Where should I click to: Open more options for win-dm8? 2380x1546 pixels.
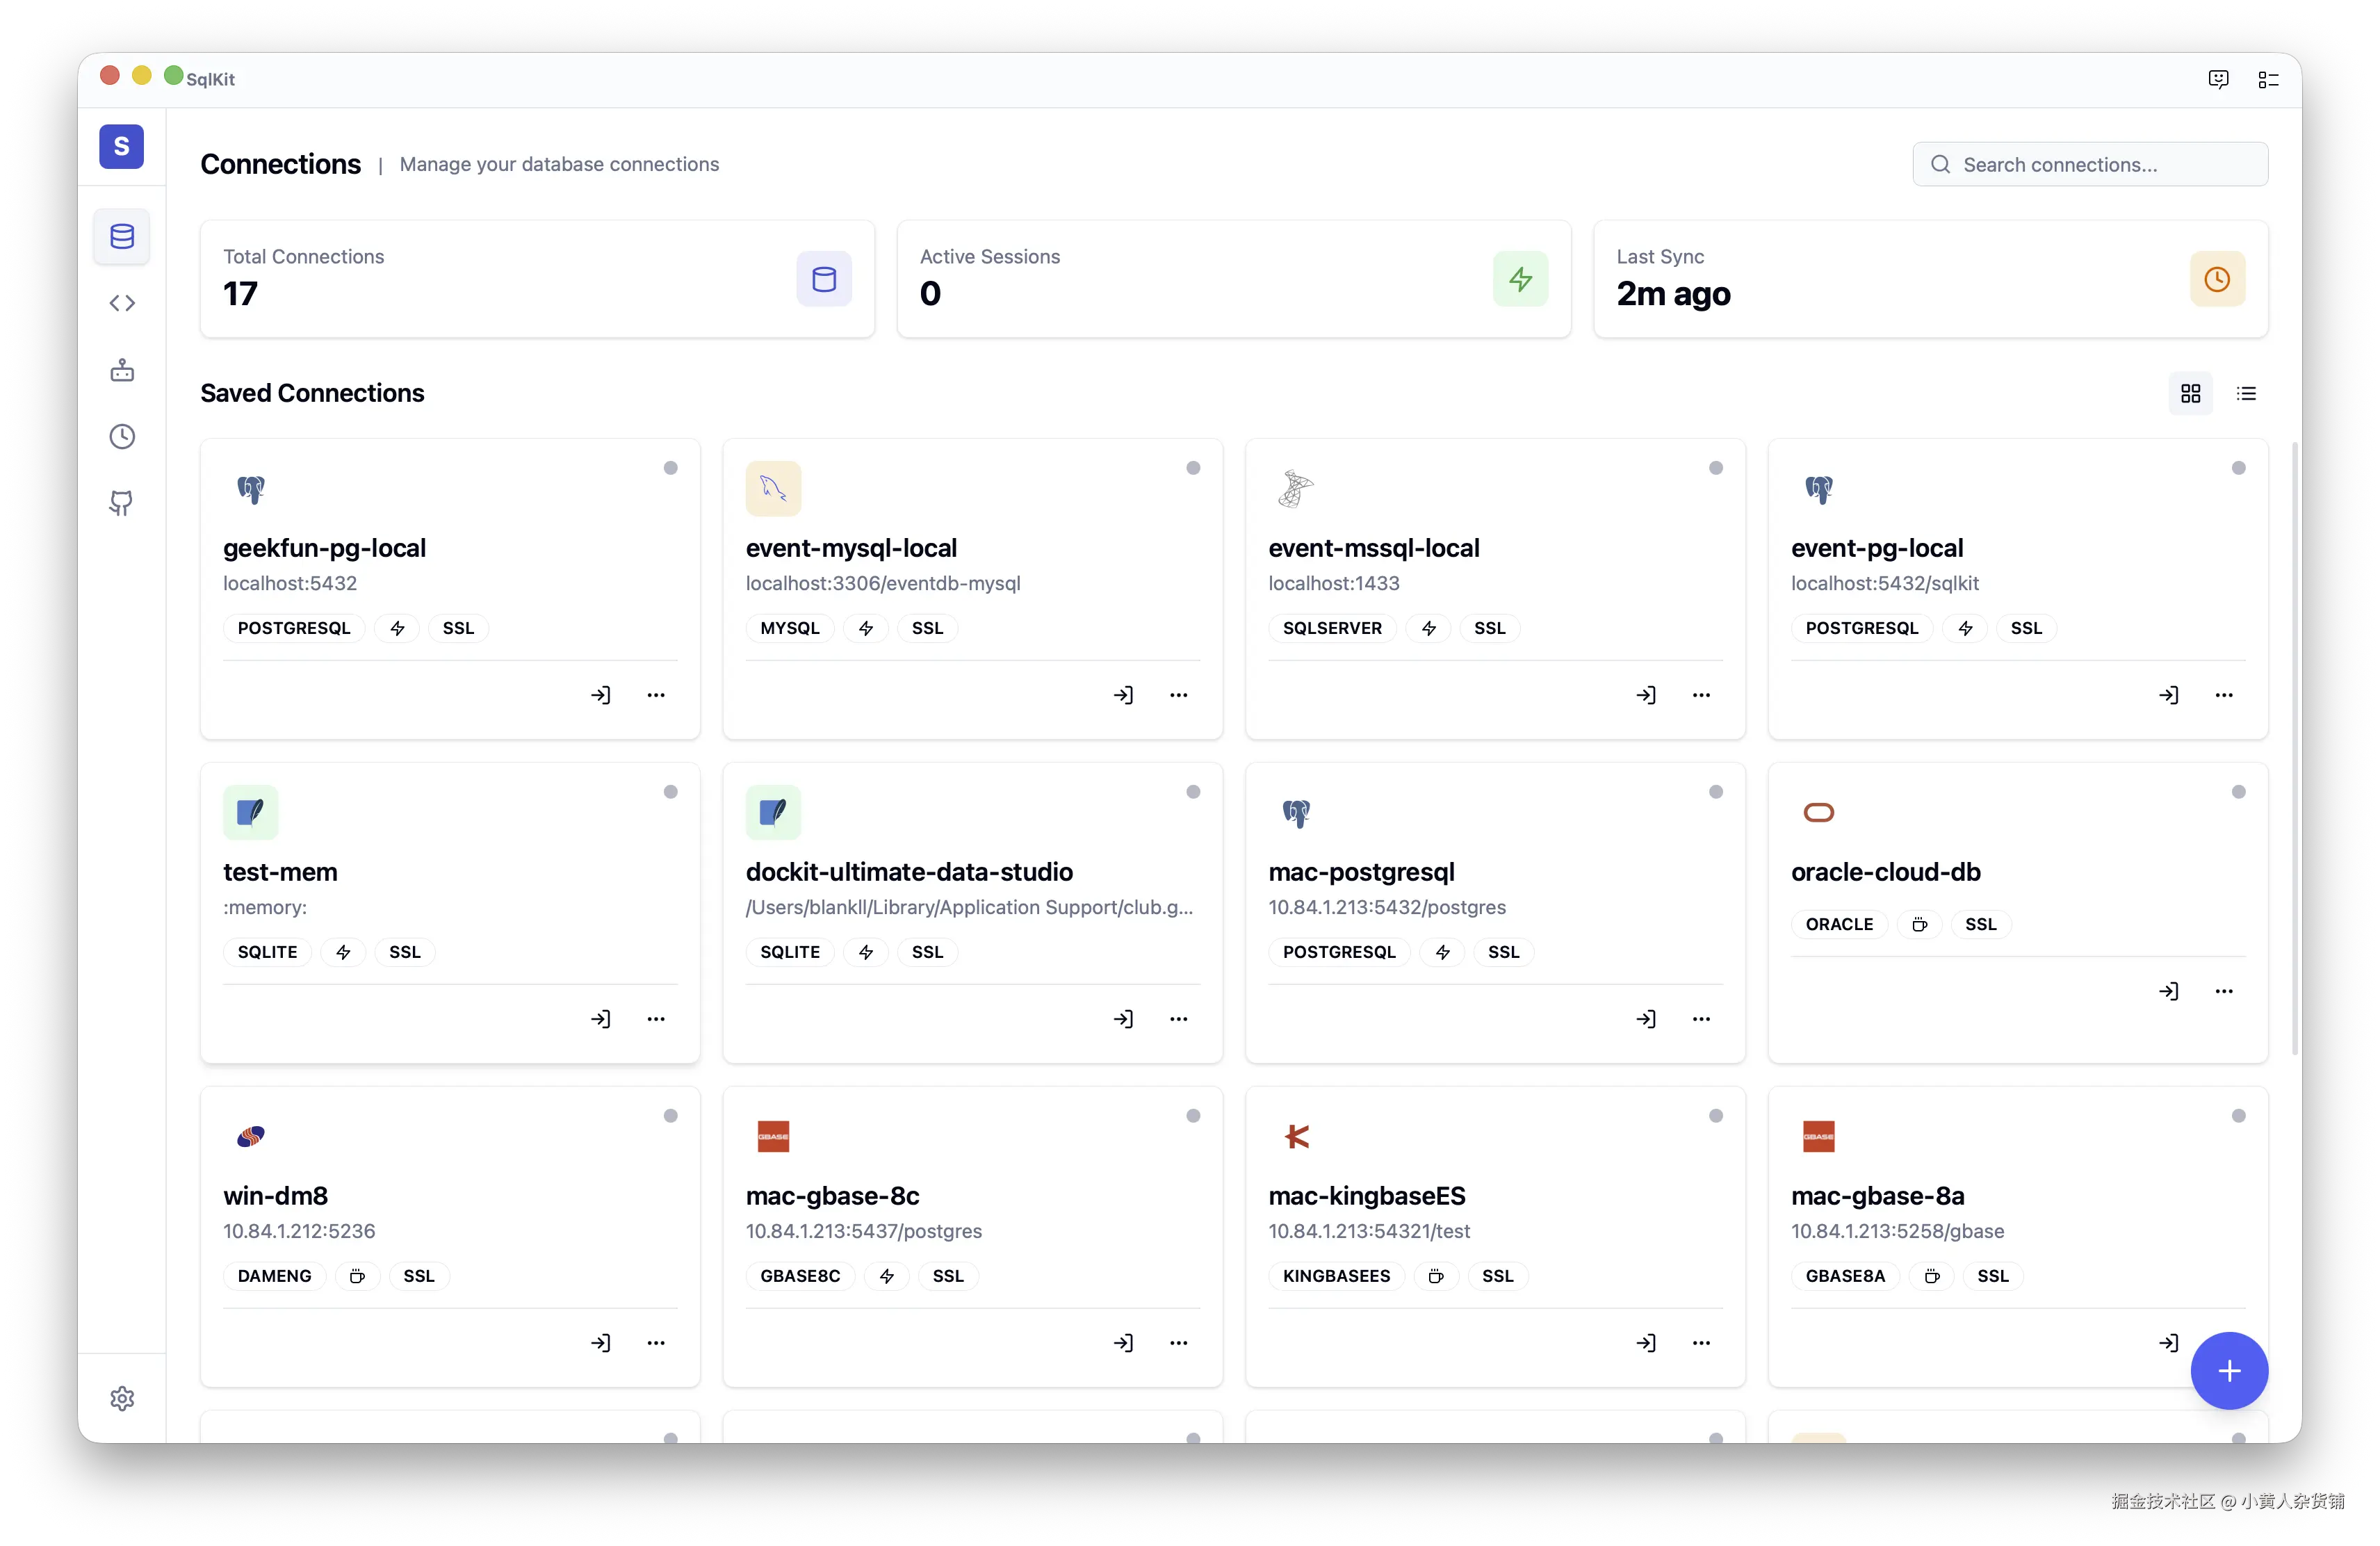(656, 1343)
